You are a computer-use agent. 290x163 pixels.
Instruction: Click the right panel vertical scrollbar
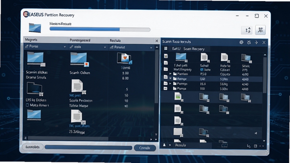pos(265,75)
